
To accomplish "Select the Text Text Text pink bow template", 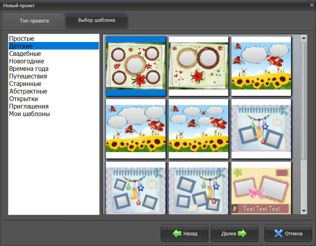I will click(x=261, y=188).
